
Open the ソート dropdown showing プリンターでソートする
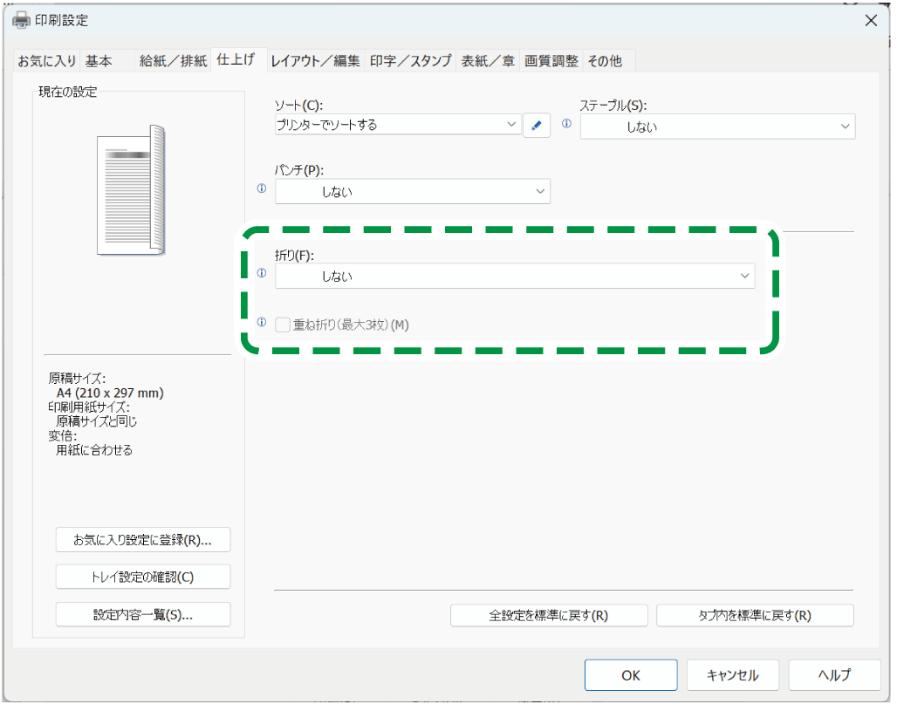[x=397, y=125]
